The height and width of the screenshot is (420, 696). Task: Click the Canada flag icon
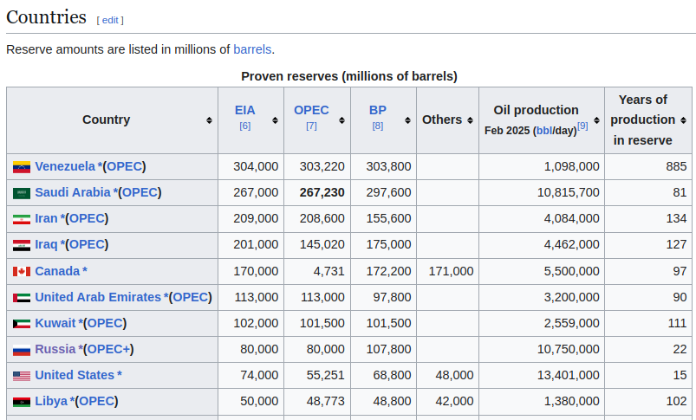click(x=22, y=272)
